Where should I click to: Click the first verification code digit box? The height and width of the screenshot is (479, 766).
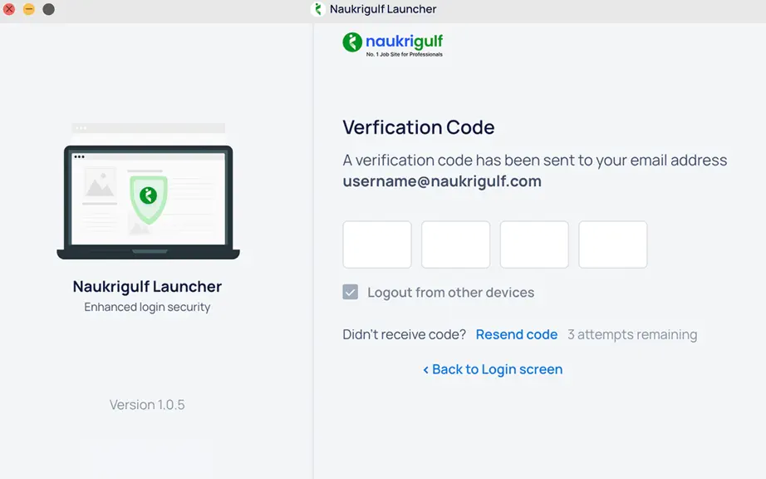click(377, 244)
